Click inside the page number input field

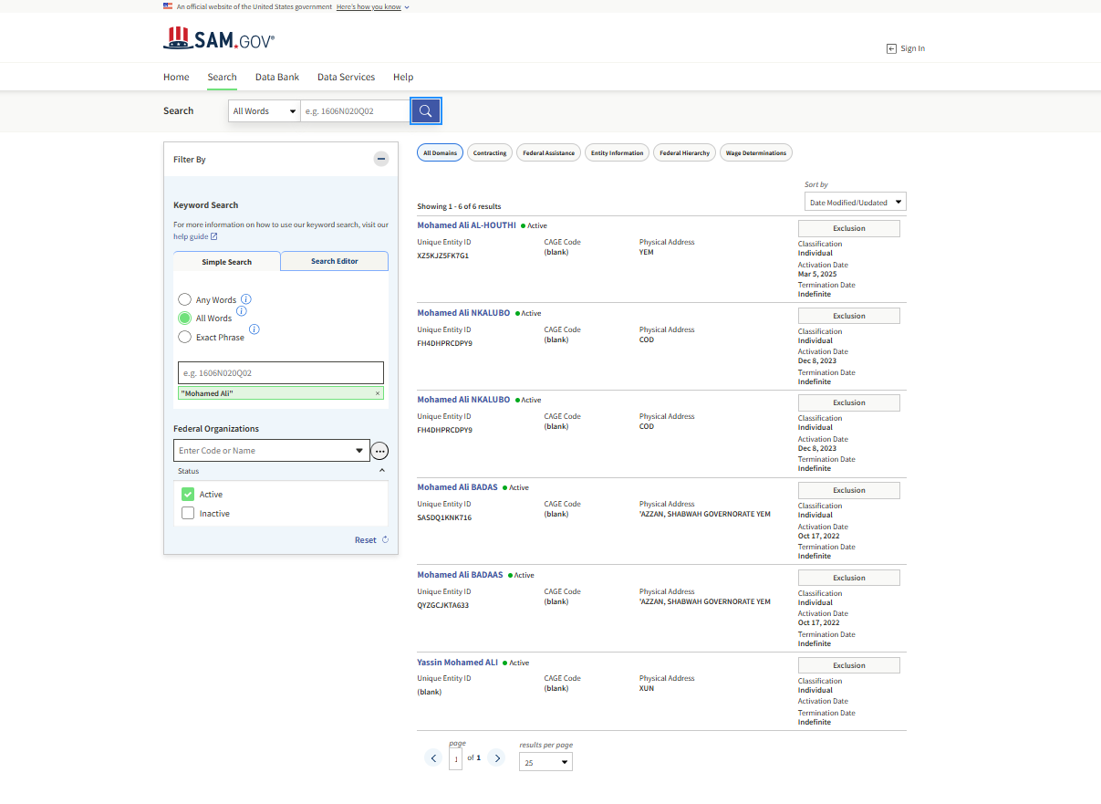click(455, 757)
